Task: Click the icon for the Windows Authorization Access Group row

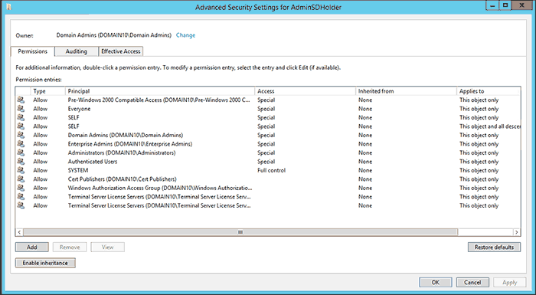Action: tap(21, 188)
